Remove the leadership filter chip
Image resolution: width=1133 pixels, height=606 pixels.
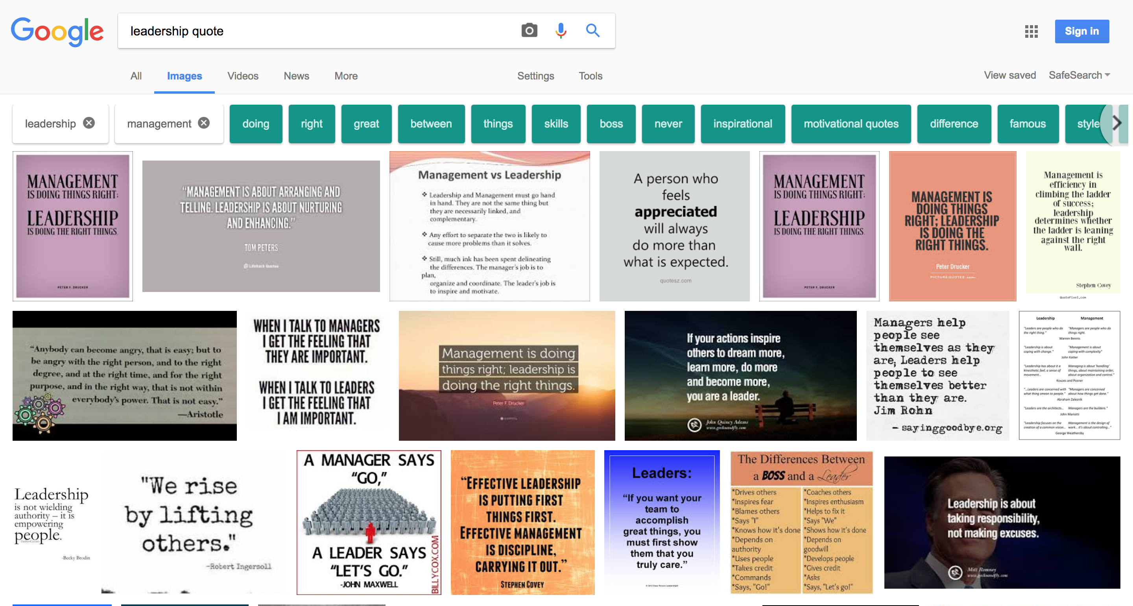pos(89,123)
